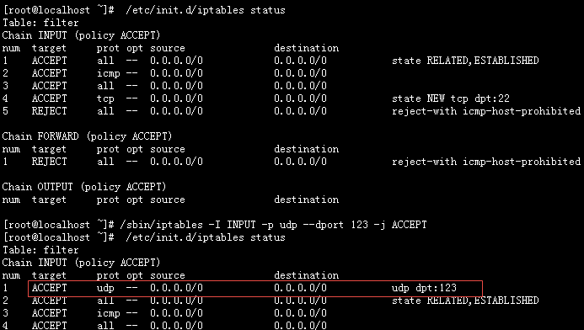The width and height of the screenshot is (584, 330).
Task: Click the 'udp dpt:123' text in red box
Action: pyautogui.click(x=424, y=288)
